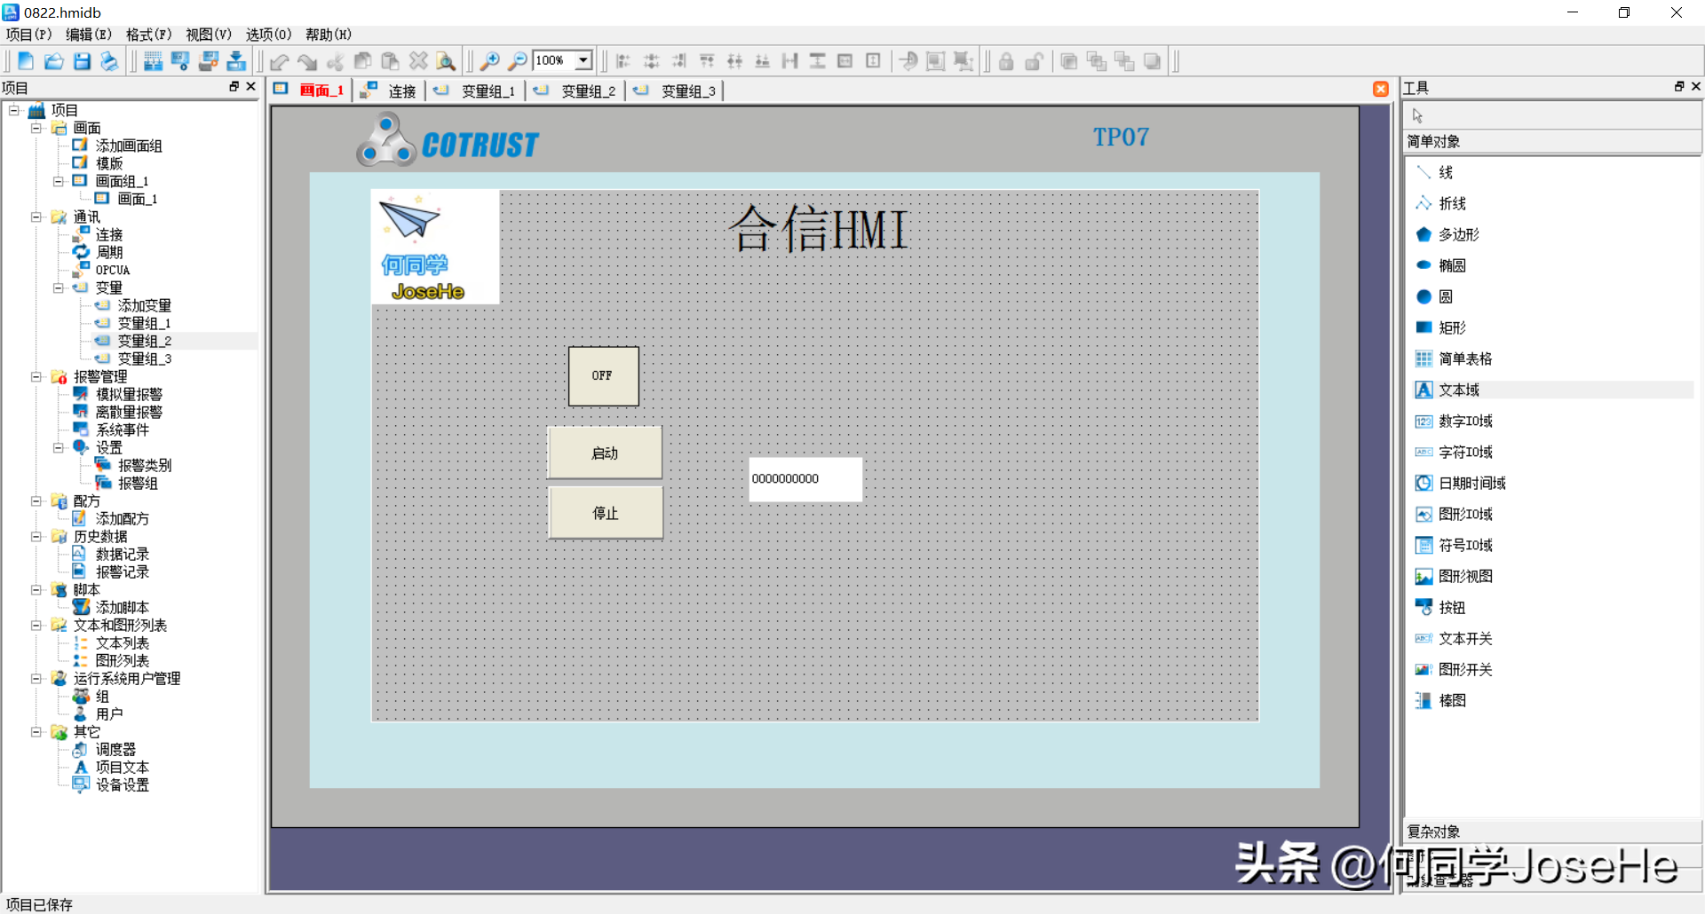Click the Print toolbar icon
1705x914 pixels.
point(109,61)
